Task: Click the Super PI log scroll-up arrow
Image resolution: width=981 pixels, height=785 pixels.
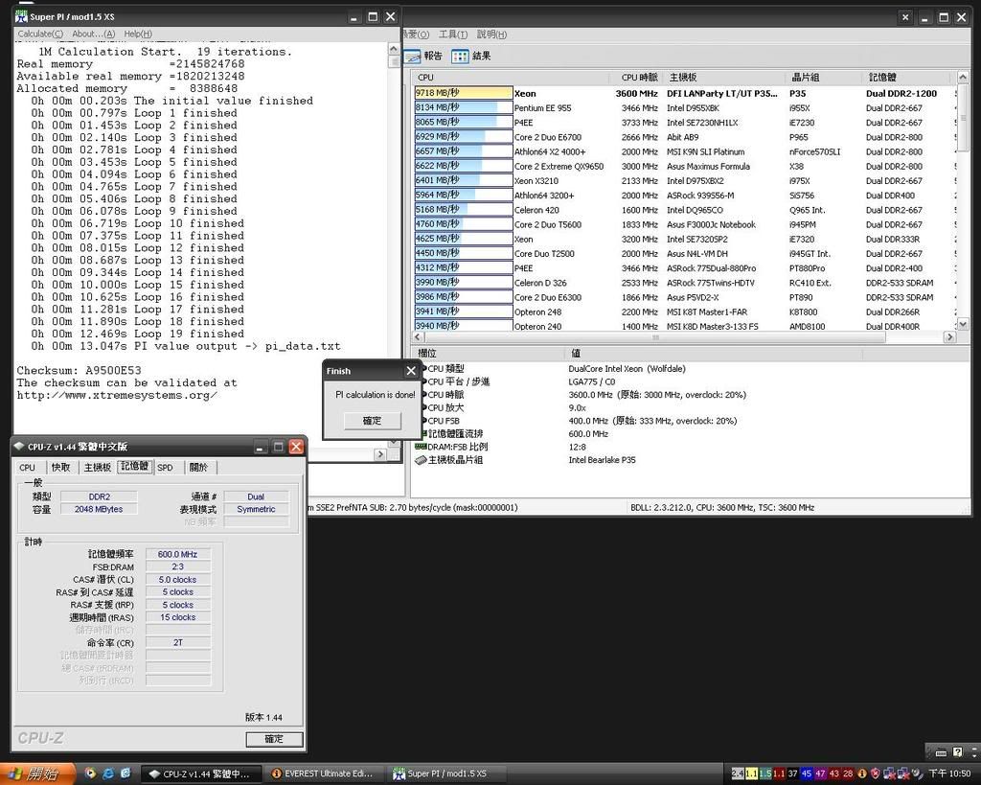Action: 394,49
